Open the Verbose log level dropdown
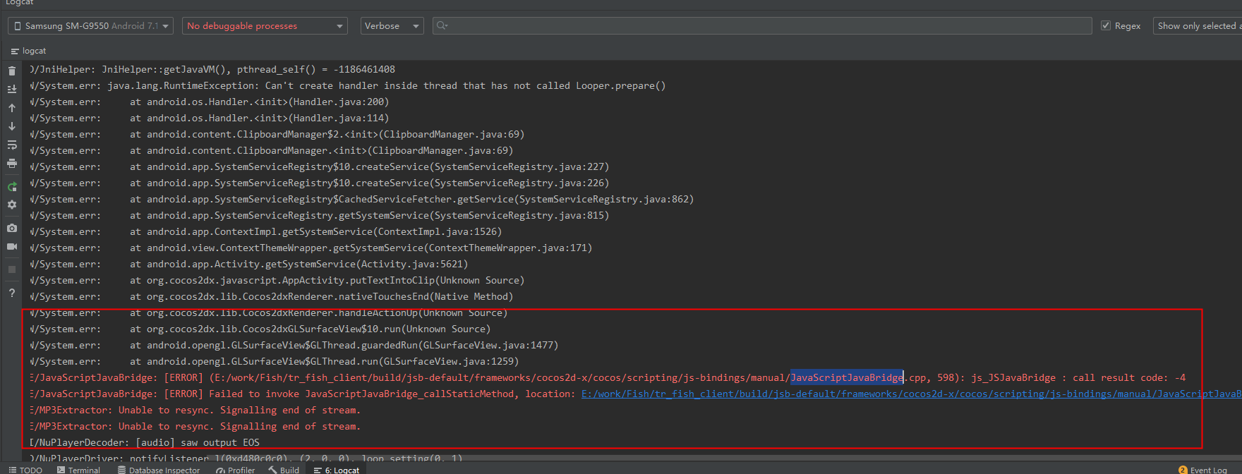Viewport: 1242px width, 474px height. point(392,26)
